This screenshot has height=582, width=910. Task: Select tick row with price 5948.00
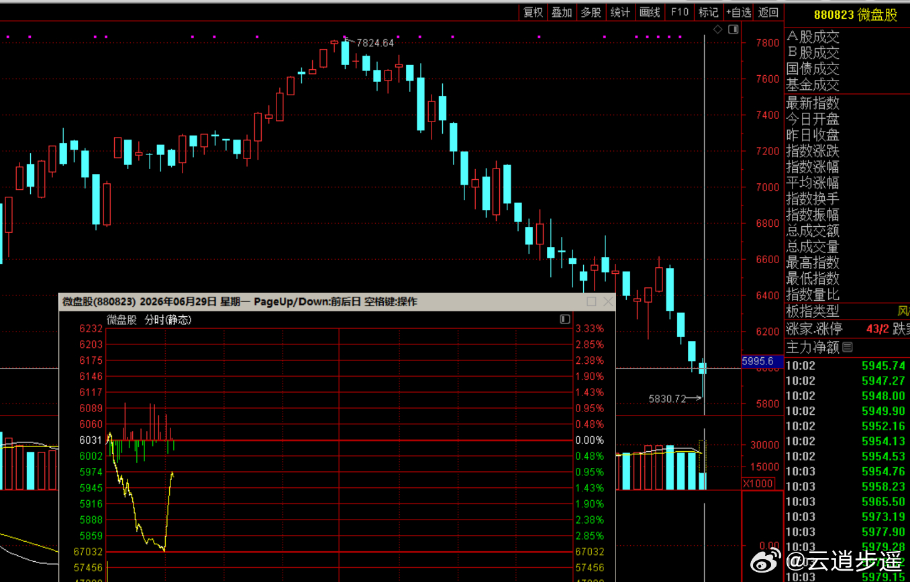(x=847, y=396)
